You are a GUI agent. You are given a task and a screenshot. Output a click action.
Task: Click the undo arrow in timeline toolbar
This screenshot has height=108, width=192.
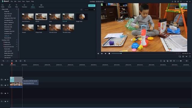pos(3,61)
